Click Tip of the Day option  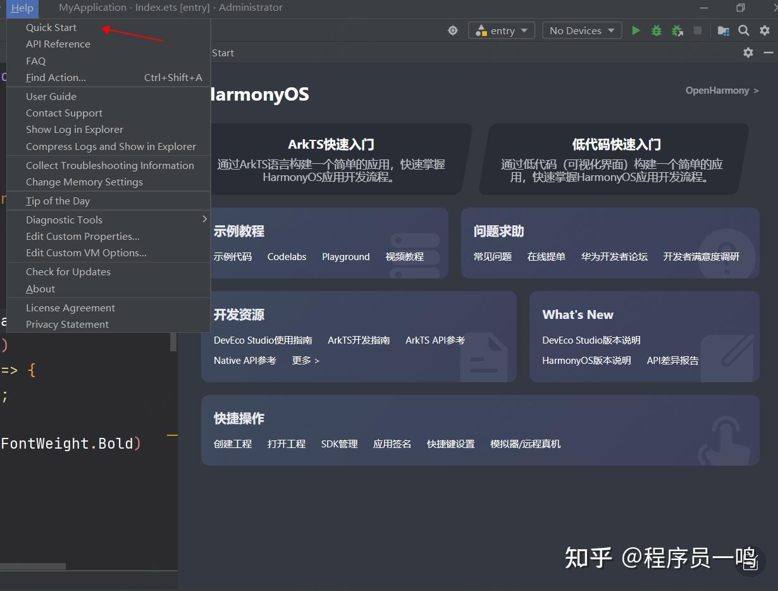(58, 201)
